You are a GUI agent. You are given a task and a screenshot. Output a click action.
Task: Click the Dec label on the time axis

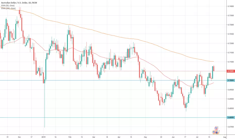pos(19,137)
